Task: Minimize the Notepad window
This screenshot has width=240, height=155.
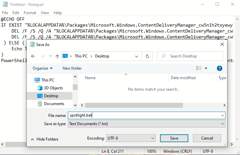Action: point(202,4)
